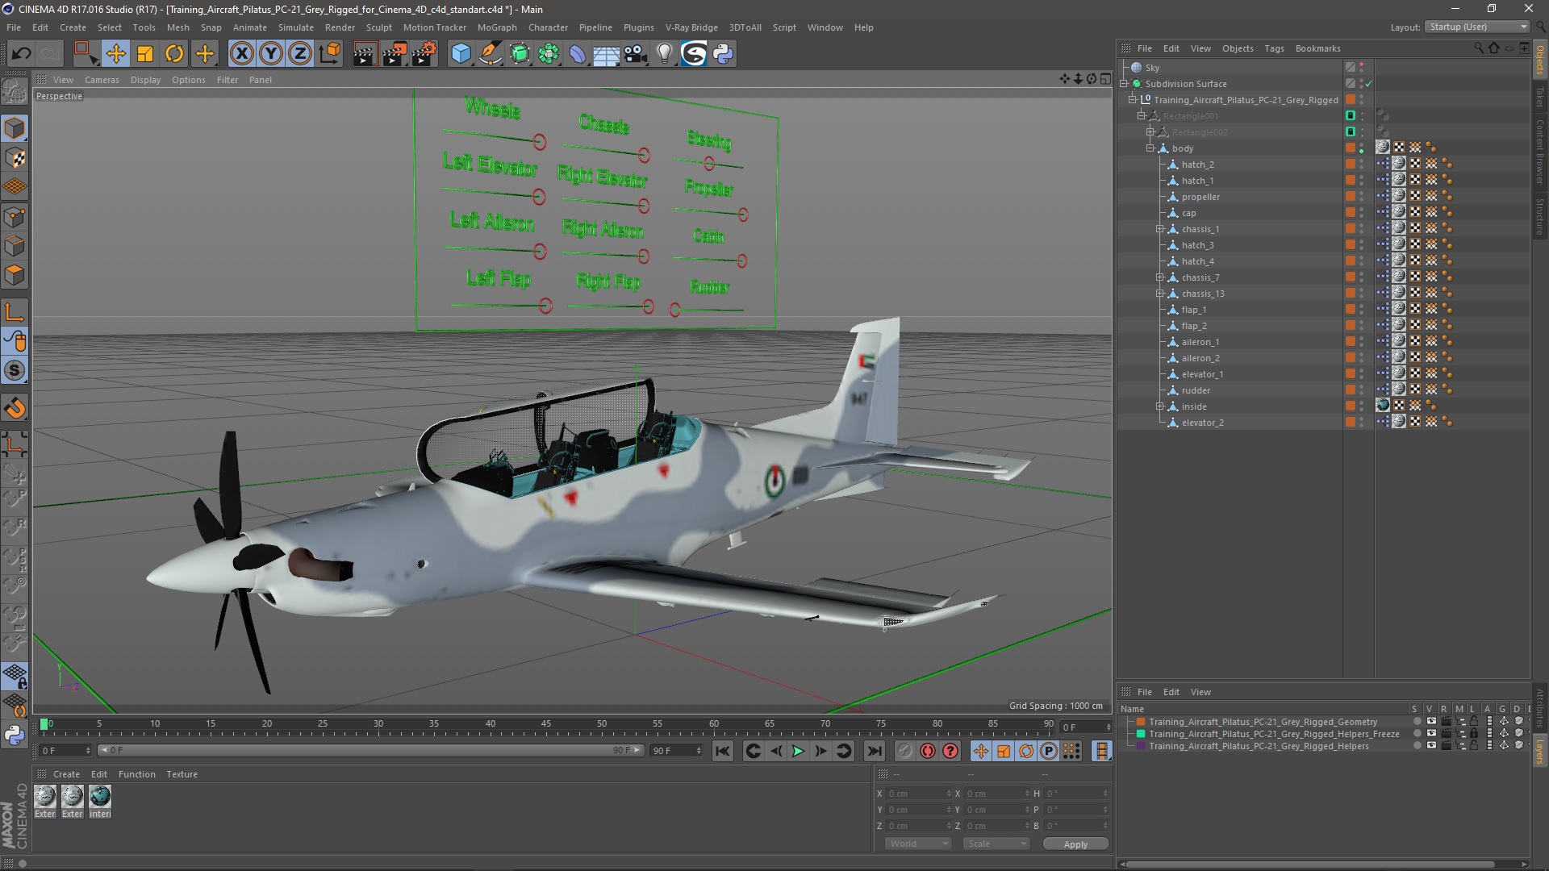
Task: Click the Undo arrow icon
Action: coord(22,54)
